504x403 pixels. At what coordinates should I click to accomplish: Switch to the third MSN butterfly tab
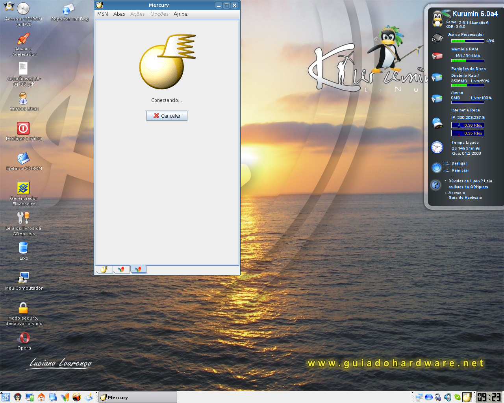[138, 270]
